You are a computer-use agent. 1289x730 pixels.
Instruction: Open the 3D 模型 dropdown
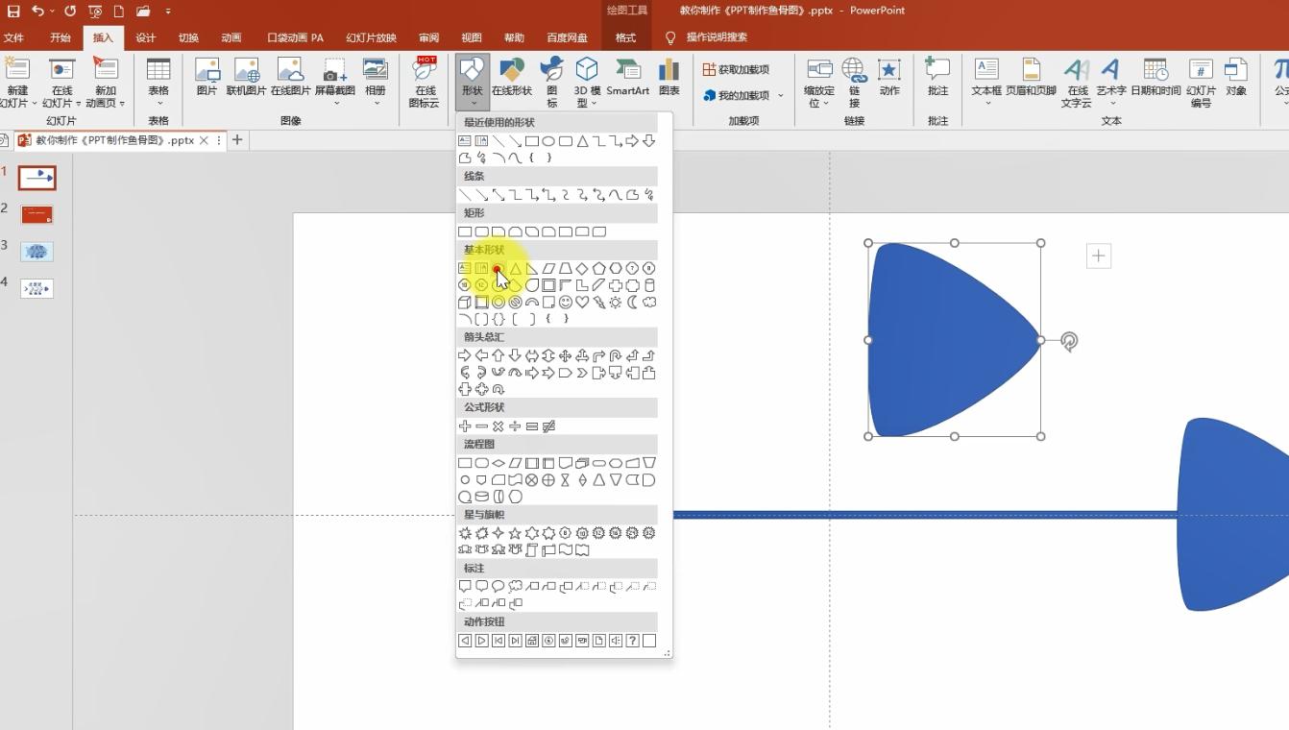[587, 83]
